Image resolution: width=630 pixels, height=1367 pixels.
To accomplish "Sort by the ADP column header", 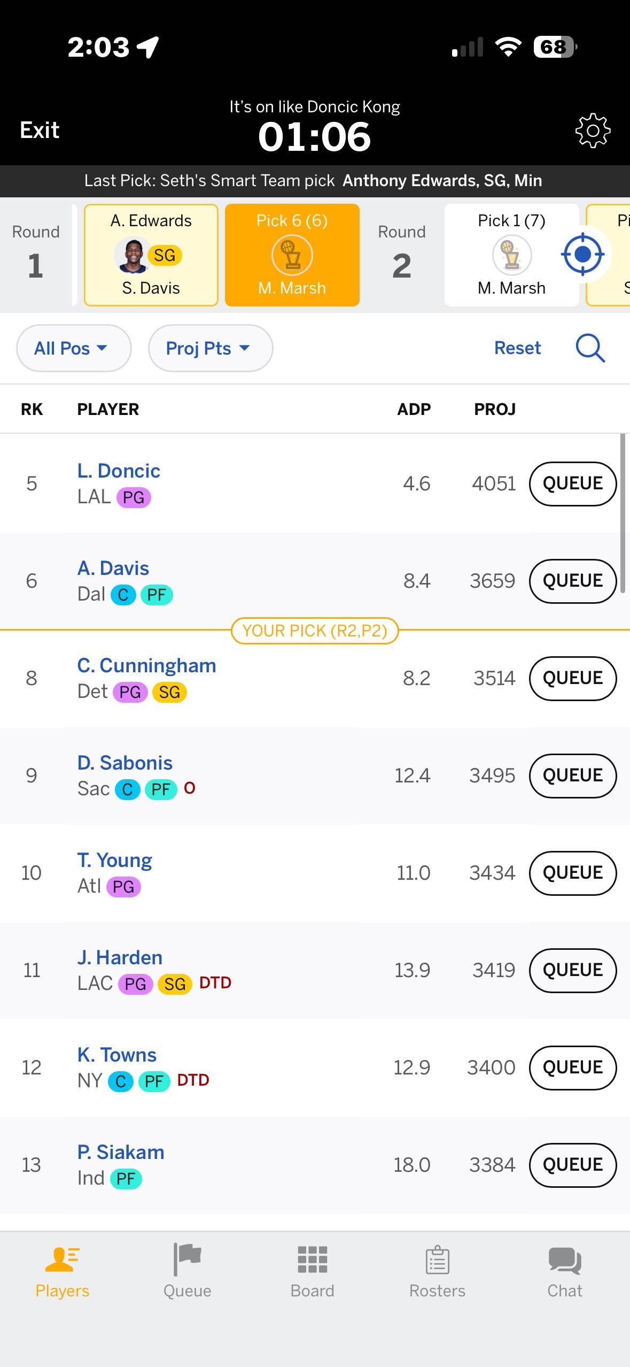I will (414, 409).
